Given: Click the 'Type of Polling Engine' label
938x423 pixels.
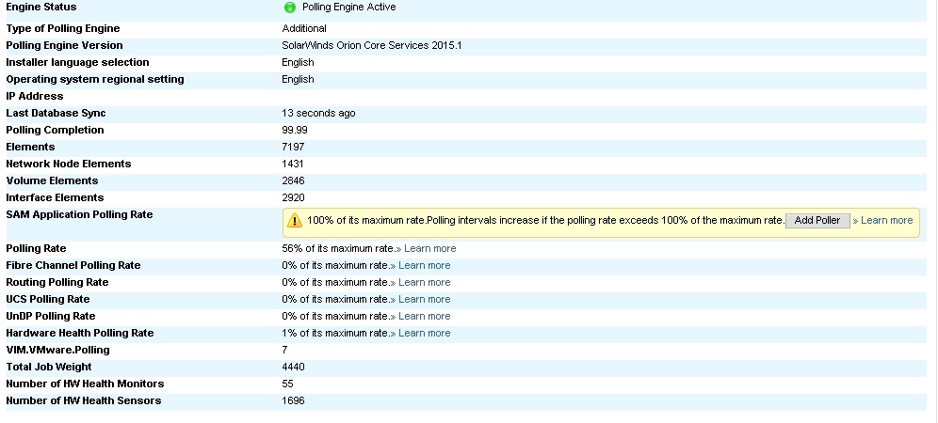Looking at the screenshot, I should pyautogui.click(x=63, y=29).
